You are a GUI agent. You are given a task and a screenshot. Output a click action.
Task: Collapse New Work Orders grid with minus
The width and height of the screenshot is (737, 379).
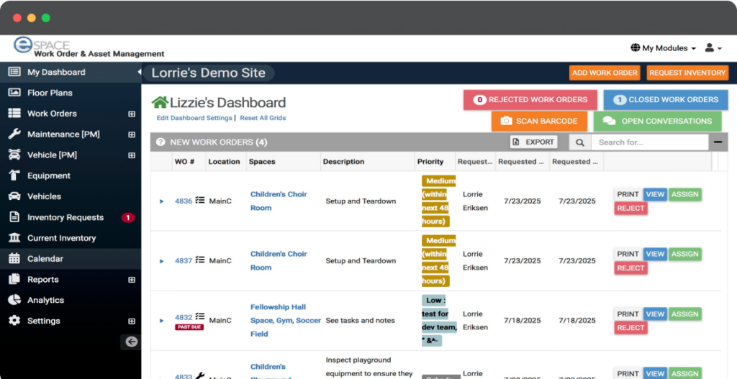coord(718,142)
